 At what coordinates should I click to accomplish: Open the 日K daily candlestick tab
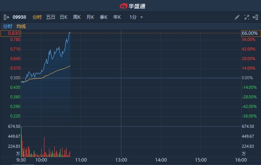coord(64,17)
